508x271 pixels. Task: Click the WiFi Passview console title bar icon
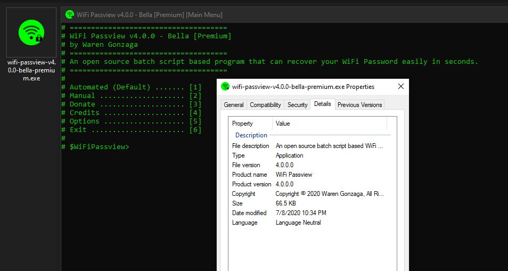coord(69,14)
